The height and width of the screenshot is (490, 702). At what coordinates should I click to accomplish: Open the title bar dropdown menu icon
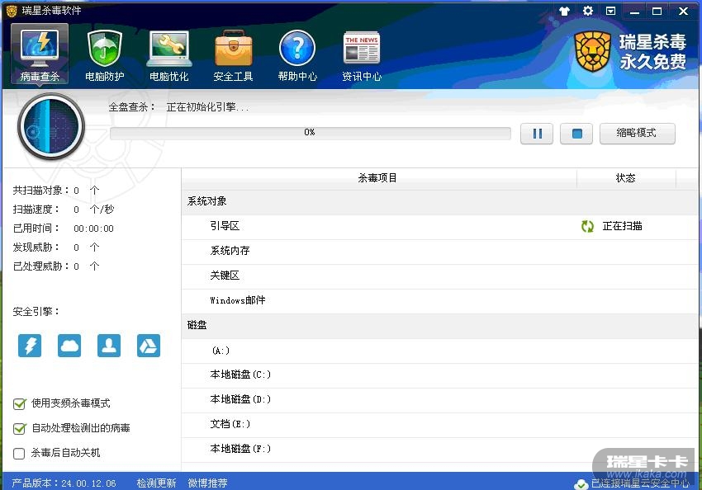(610, 11)
